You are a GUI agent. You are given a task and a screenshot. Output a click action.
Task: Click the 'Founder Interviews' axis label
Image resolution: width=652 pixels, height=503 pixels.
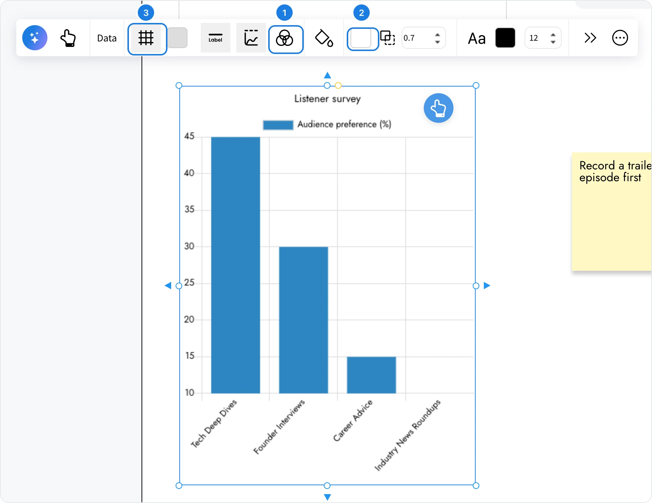pyautogui.click(x=279, y=426)
